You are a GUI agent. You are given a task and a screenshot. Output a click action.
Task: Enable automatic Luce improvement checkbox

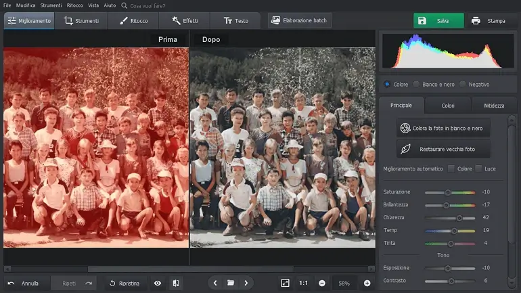click(478, 168)
